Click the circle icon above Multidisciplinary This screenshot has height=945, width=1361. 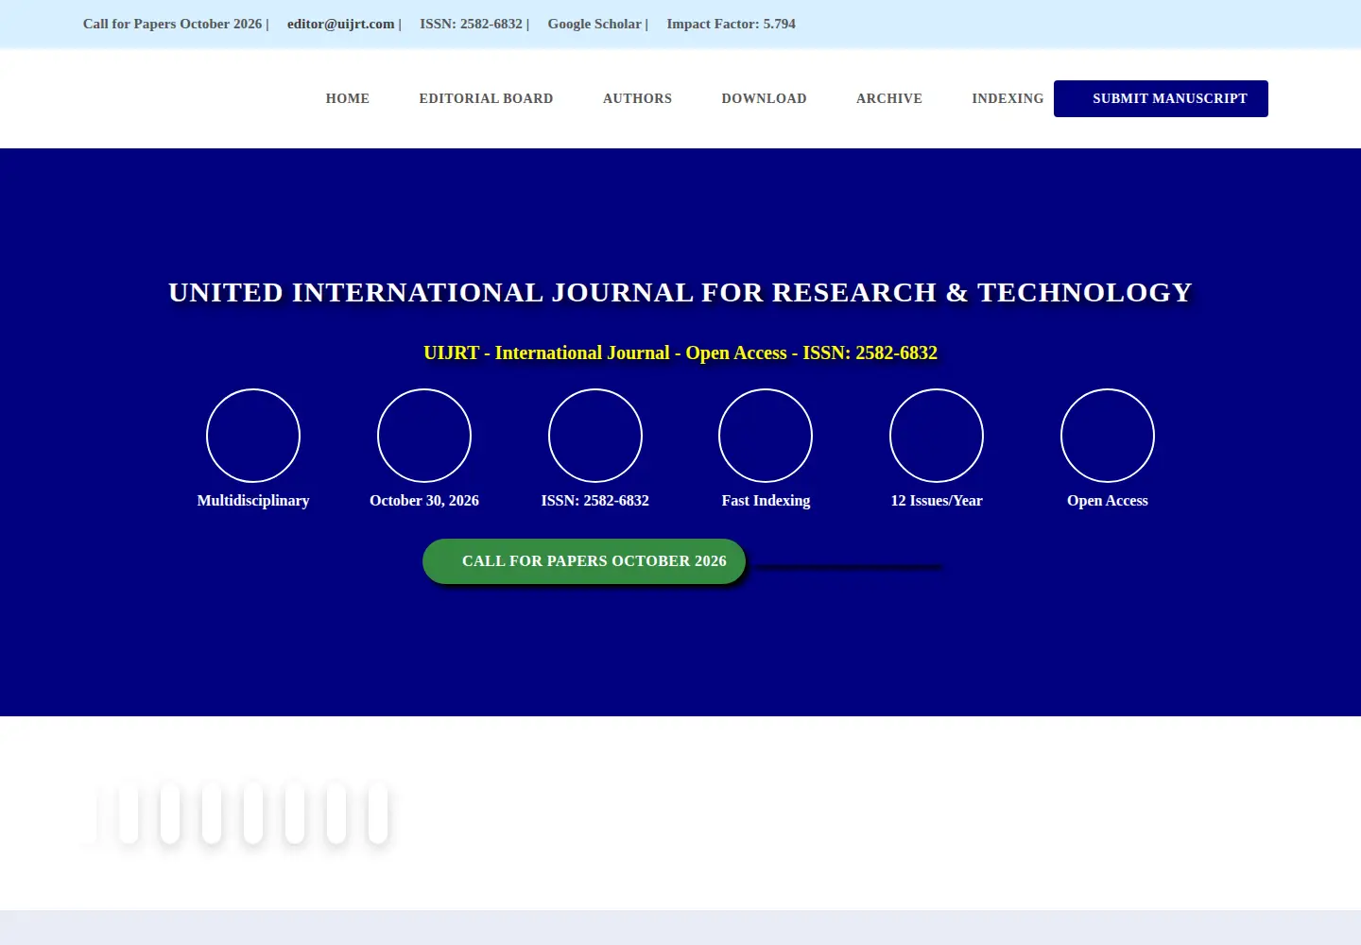[253, 436]
